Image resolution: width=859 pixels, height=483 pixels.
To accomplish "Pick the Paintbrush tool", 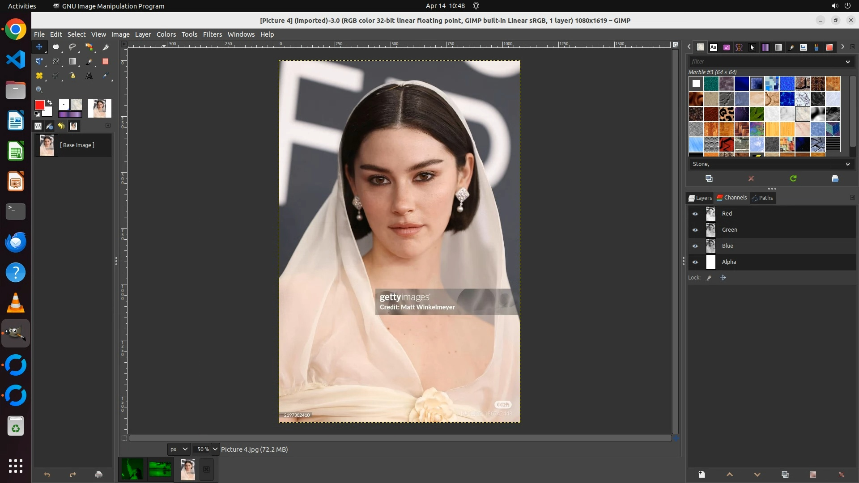I will point(89,61).
